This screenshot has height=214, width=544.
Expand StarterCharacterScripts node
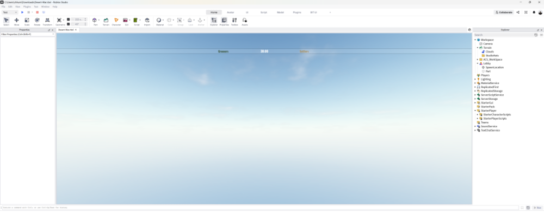pos(478,114)
